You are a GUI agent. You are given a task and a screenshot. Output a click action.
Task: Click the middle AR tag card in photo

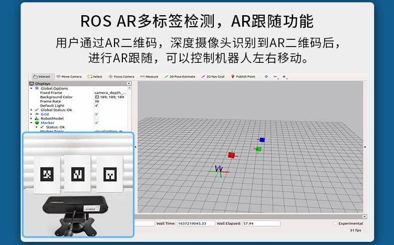[x=78, y=173]
